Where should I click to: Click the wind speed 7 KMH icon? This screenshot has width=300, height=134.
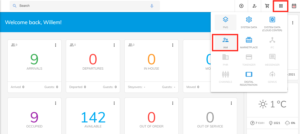pos(252,123)
